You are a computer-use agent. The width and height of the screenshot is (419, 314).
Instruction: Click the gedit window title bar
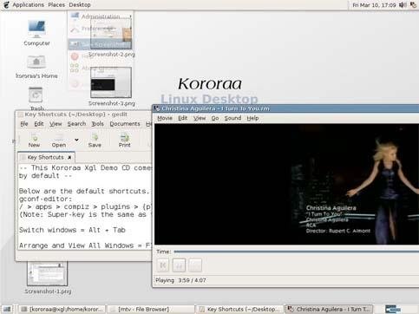tap(83, 114)
